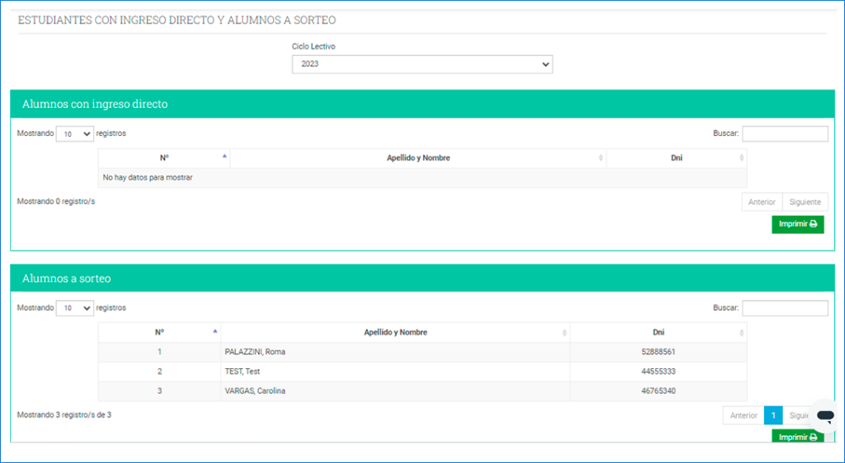Click Siguiente in ingreso directo pagination
Image resolution: width=845 pixels, height=463 pixels.
pos(805,202)
